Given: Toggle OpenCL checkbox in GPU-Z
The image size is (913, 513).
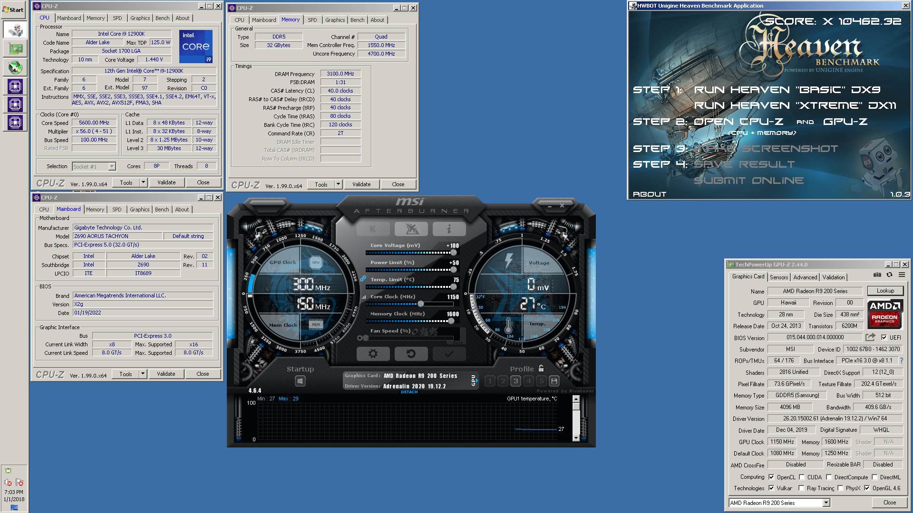Looking at the screenshot, I should pyautogui.click(x=771, y=477).
